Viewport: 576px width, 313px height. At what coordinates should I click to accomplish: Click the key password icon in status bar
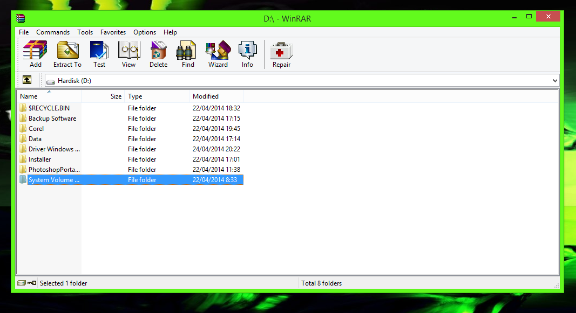click(x=32, y=283)
